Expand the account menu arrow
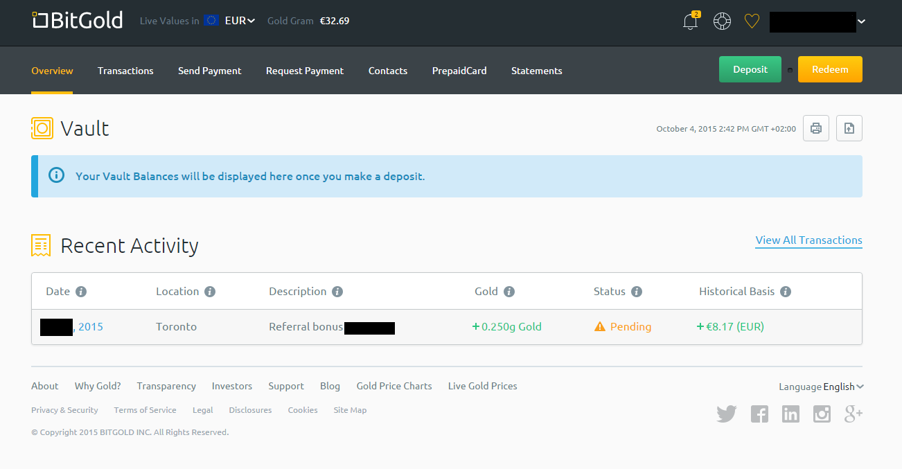The height and width of the screenshot is (469, 902). (862, 21)
